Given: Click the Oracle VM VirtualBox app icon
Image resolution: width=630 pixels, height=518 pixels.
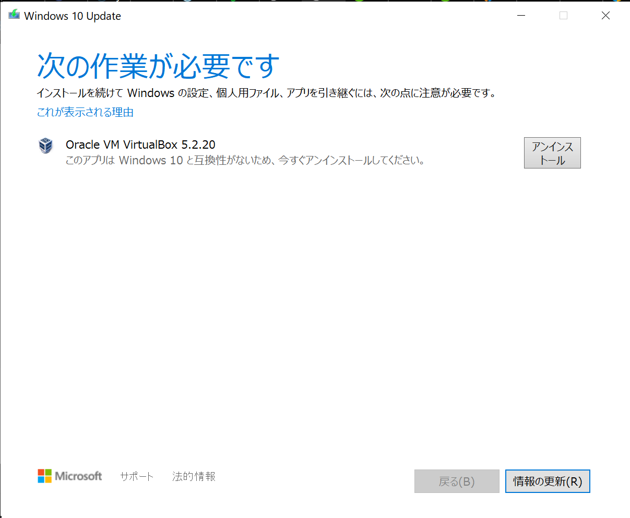Looking at the screenshot, I should [x=46, y=146].
